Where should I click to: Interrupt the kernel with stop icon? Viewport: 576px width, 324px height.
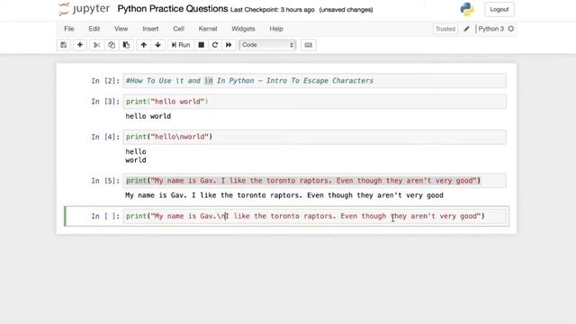[201, 45]
